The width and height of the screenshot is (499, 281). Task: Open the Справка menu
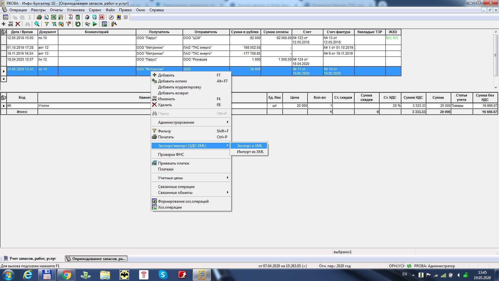(157, 10)
